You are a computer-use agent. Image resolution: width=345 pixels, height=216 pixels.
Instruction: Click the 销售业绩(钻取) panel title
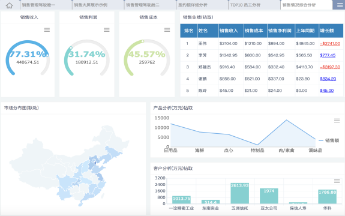tap(198, 17)
